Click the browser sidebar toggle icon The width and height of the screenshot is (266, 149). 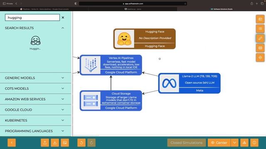click(4, 4)
